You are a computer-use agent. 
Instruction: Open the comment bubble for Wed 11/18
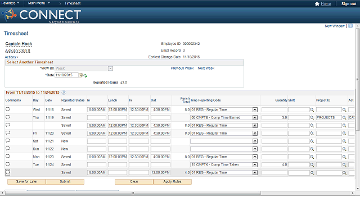coord(8,109)
